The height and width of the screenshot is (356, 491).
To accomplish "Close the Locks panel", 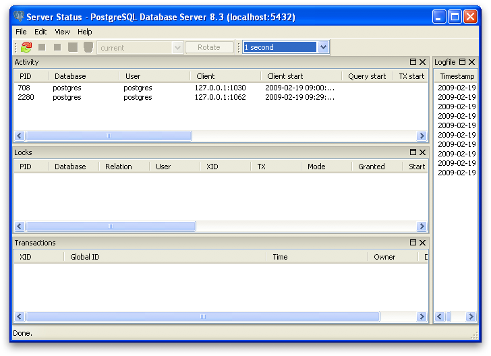I will (x=423, y=152).
